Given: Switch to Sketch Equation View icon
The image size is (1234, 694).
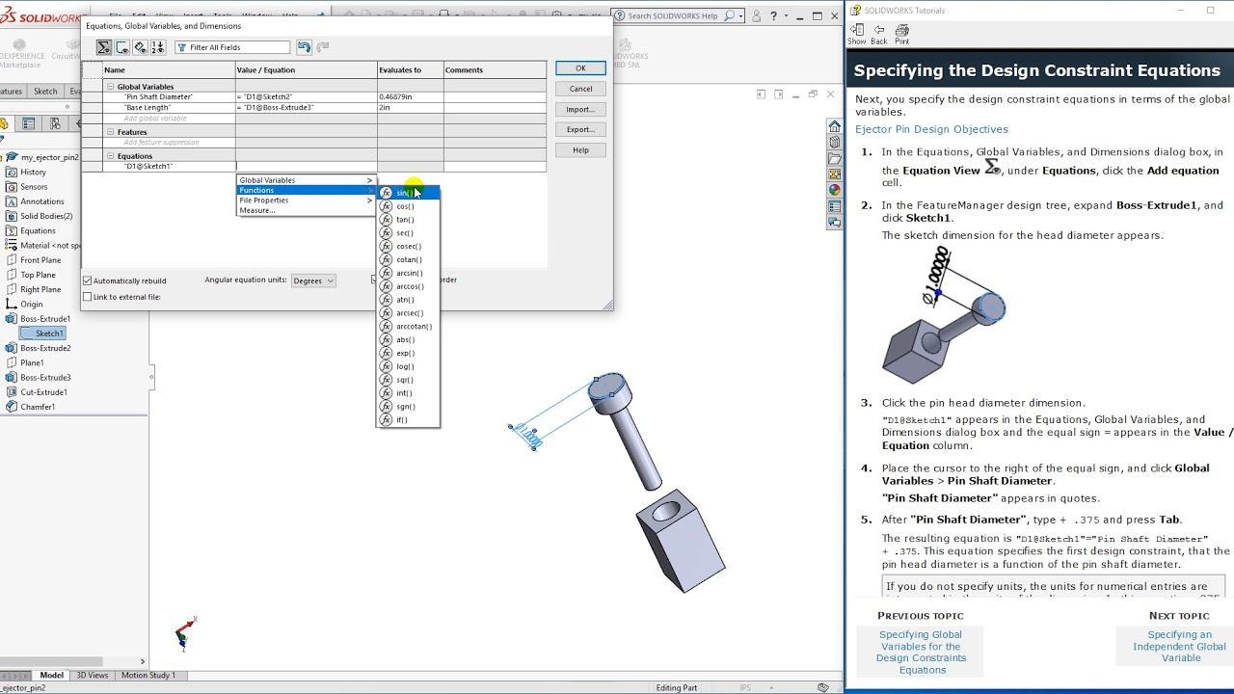Looking at the screenshot, I should point(122,47).
